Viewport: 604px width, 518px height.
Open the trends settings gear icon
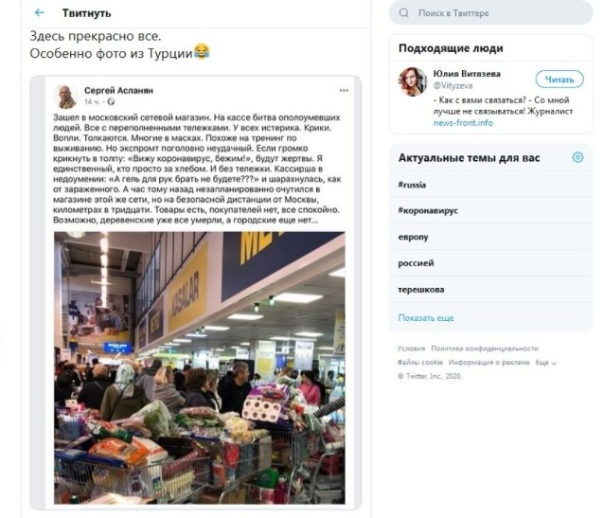[577, 157]
